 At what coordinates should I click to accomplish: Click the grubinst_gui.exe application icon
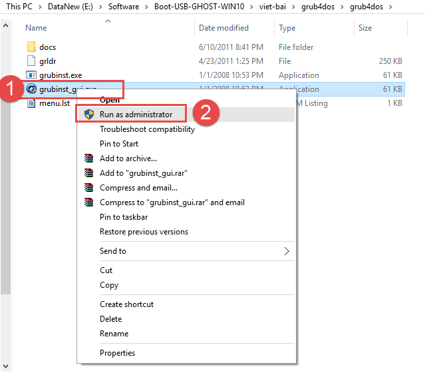coord(31,89)
